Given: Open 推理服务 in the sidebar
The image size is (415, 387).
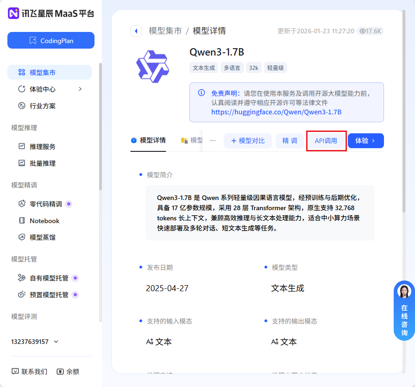Looking at the screenshot, I should (x=42, y=146).
